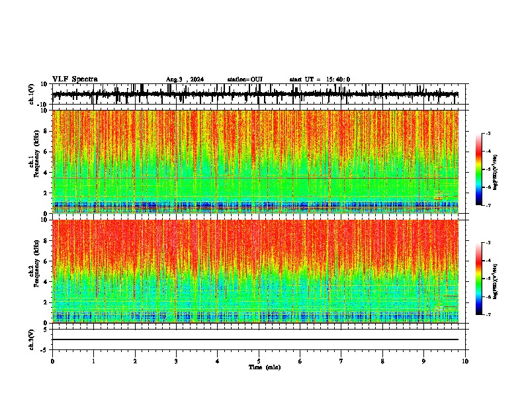Viewport: 524px width, 405px height.
Task: Click the "10" tick on the Time axis
Action: [x=465, y=361]
